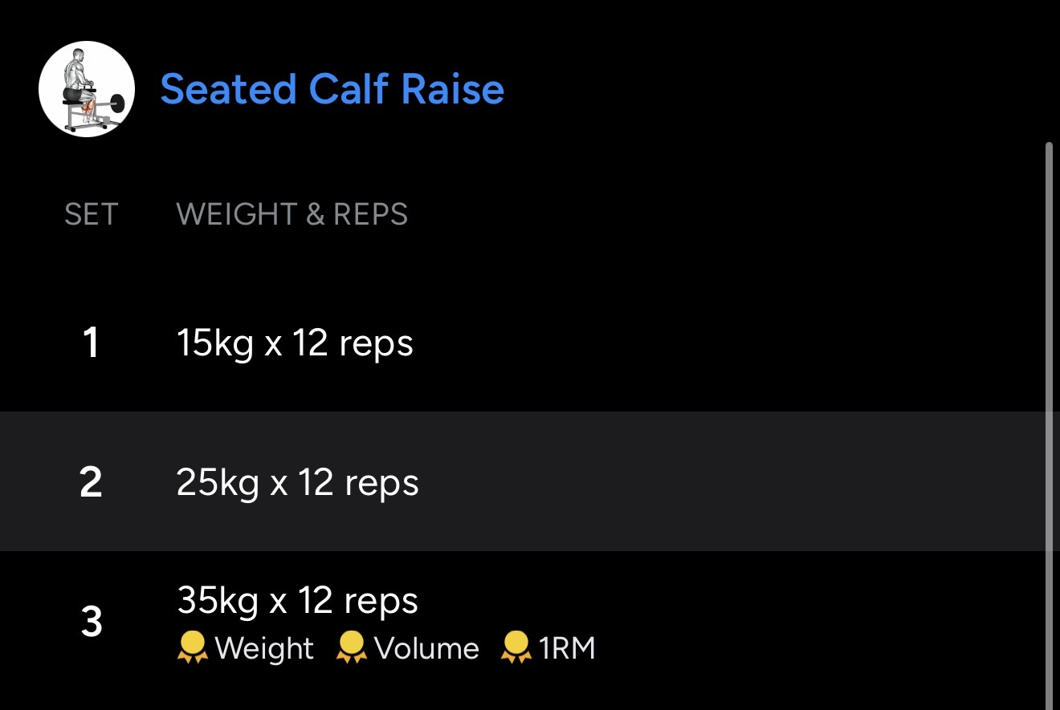
Task: Click the gold medal icon beside Volume
Action: [351, 647]
